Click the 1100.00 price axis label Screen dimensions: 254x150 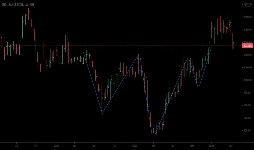[x=248, y=67]
